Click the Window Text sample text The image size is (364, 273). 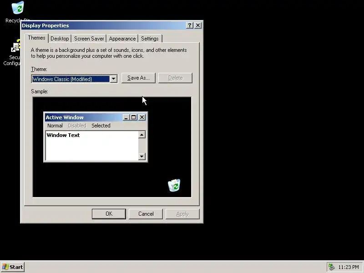[63, 135]
